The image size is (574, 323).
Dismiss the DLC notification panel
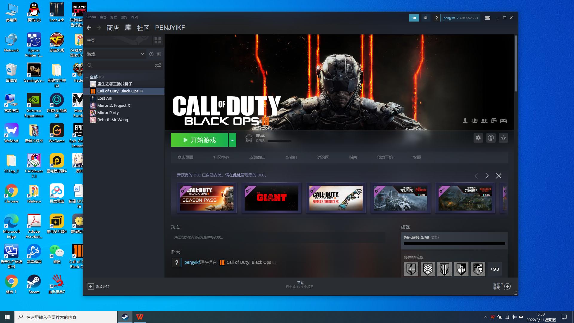[x=499, y=176]
